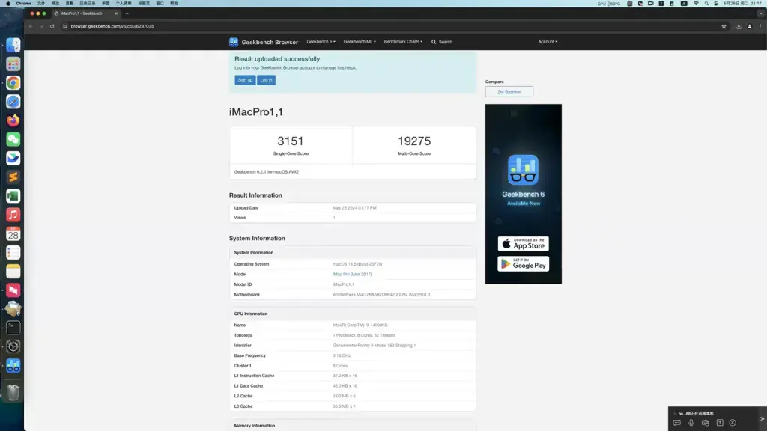The image size is (767, 431).
Task: Click the Geekbench 6 app icon in the ad
Action: point(523,170)
